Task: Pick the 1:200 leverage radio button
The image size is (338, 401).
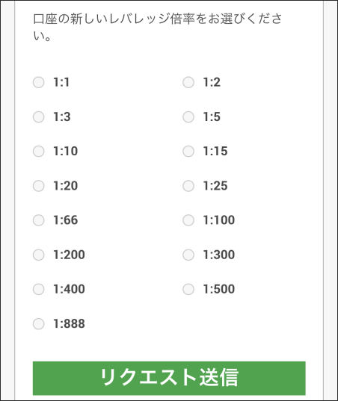Action: point(38,255)
